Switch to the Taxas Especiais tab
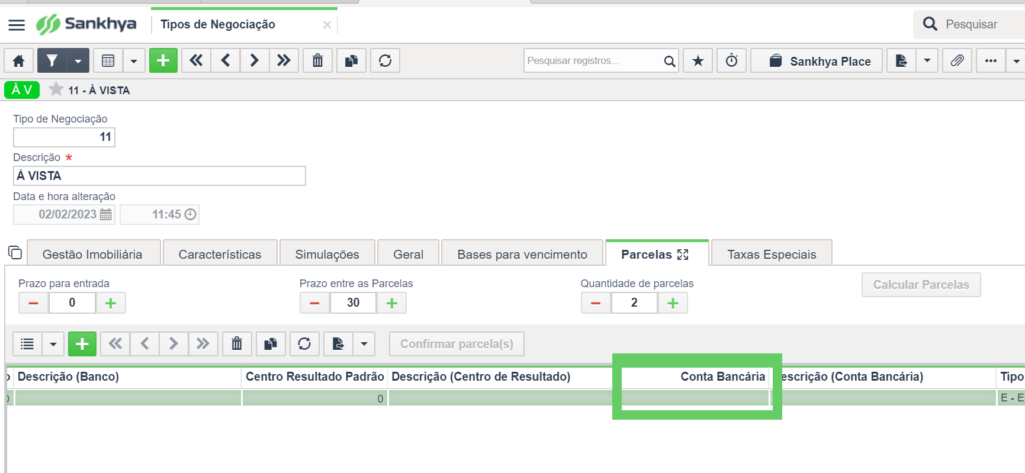This screenshot has width=1025, height=473. (772, 254)
